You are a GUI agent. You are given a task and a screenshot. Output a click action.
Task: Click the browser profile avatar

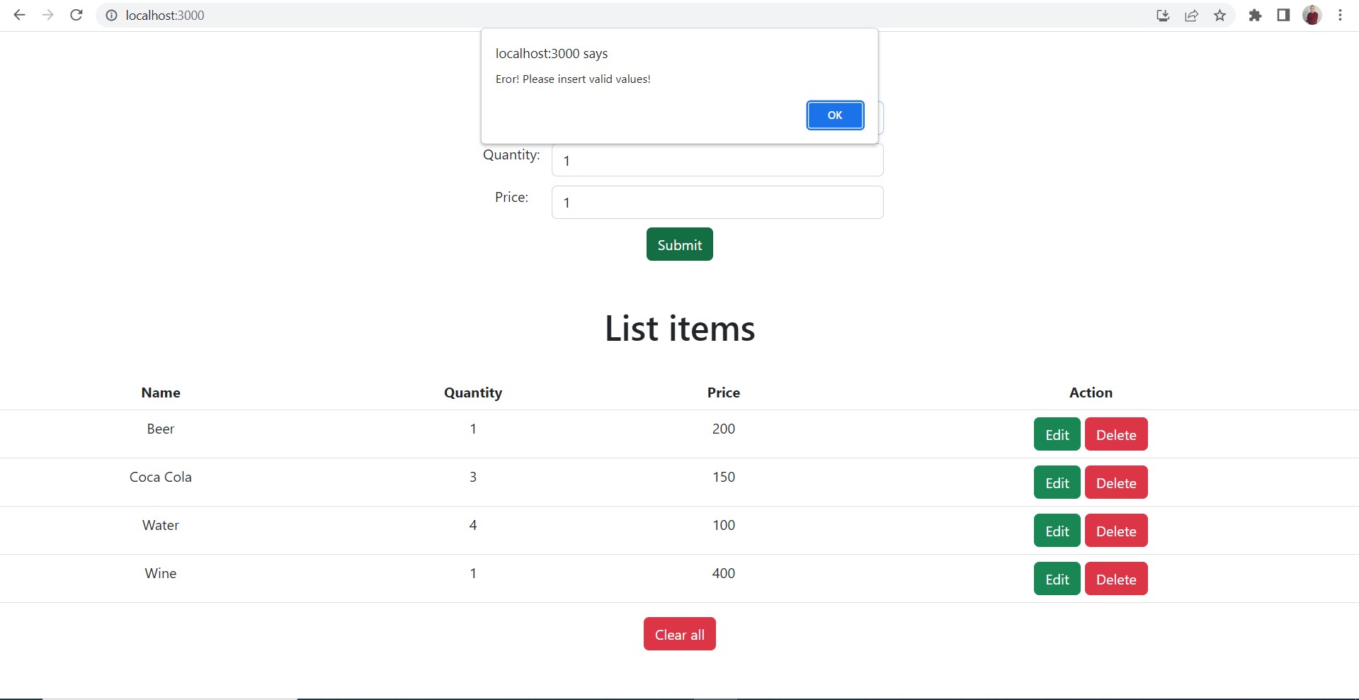(1312, 15)
